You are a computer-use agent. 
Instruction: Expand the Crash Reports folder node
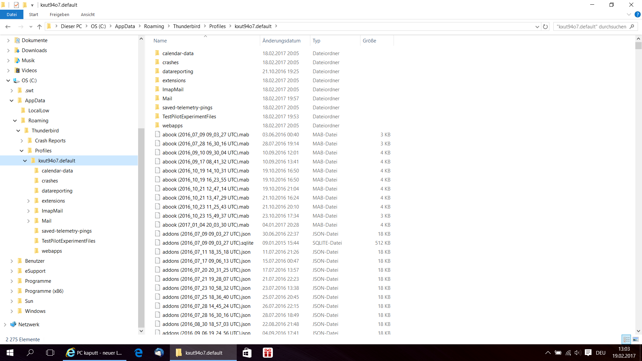pos(22,141)
